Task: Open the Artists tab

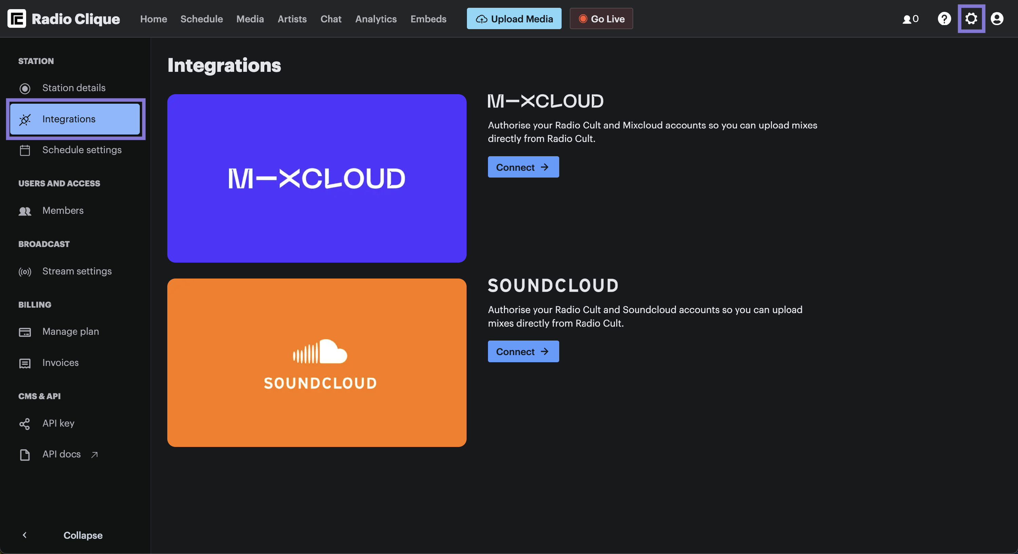Action: 292,19
